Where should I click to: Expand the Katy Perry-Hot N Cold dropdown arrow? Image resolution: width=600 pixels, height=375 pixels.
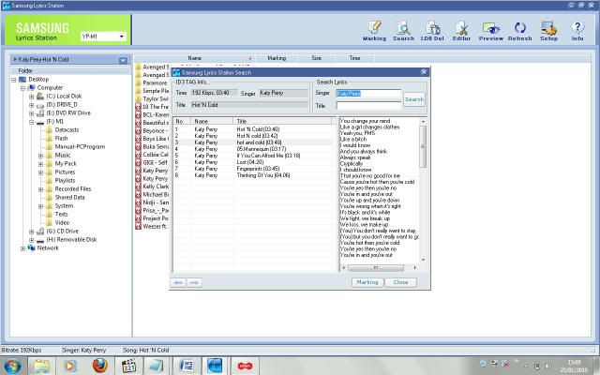point(123,60)
